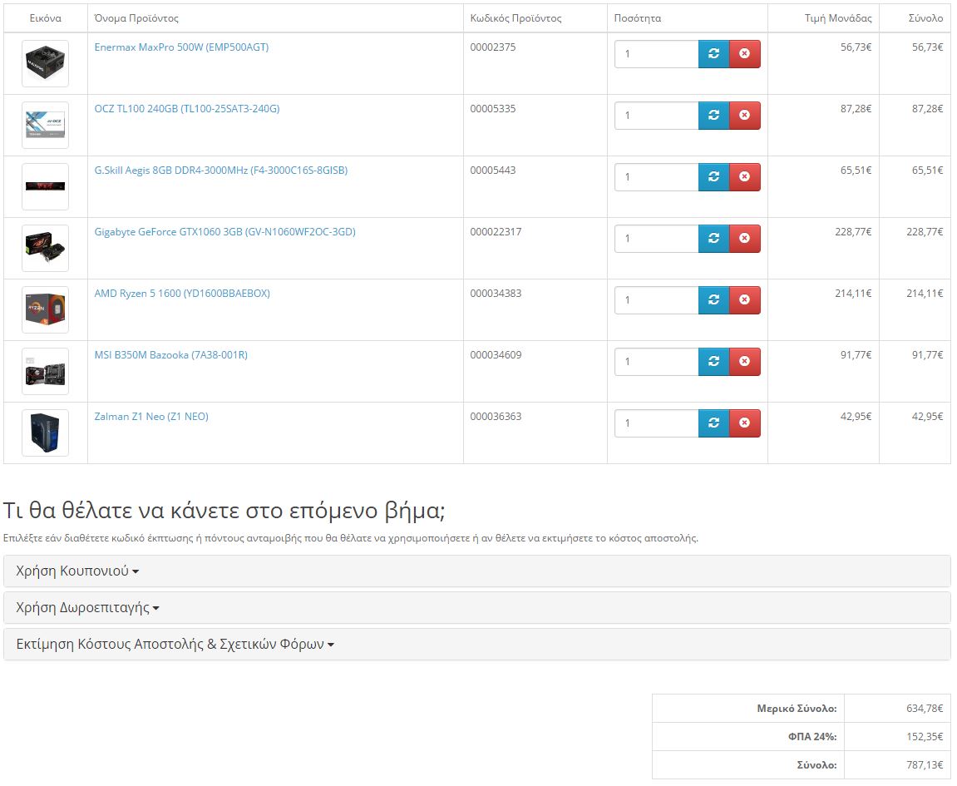Refresh quantity for Enermax MaxPro 500W
Image resolution: width=957 pixels, height=786 pixels.
click(x=713, y=54)
